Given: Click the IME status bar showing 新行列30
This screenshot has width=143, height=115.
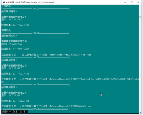Looking at the screenshot, I should pos(15,112).
